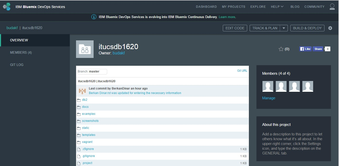Click the star count (0)
Viewport: 339px width, 166px height.
pyautogui.click(x=287, y=49)
